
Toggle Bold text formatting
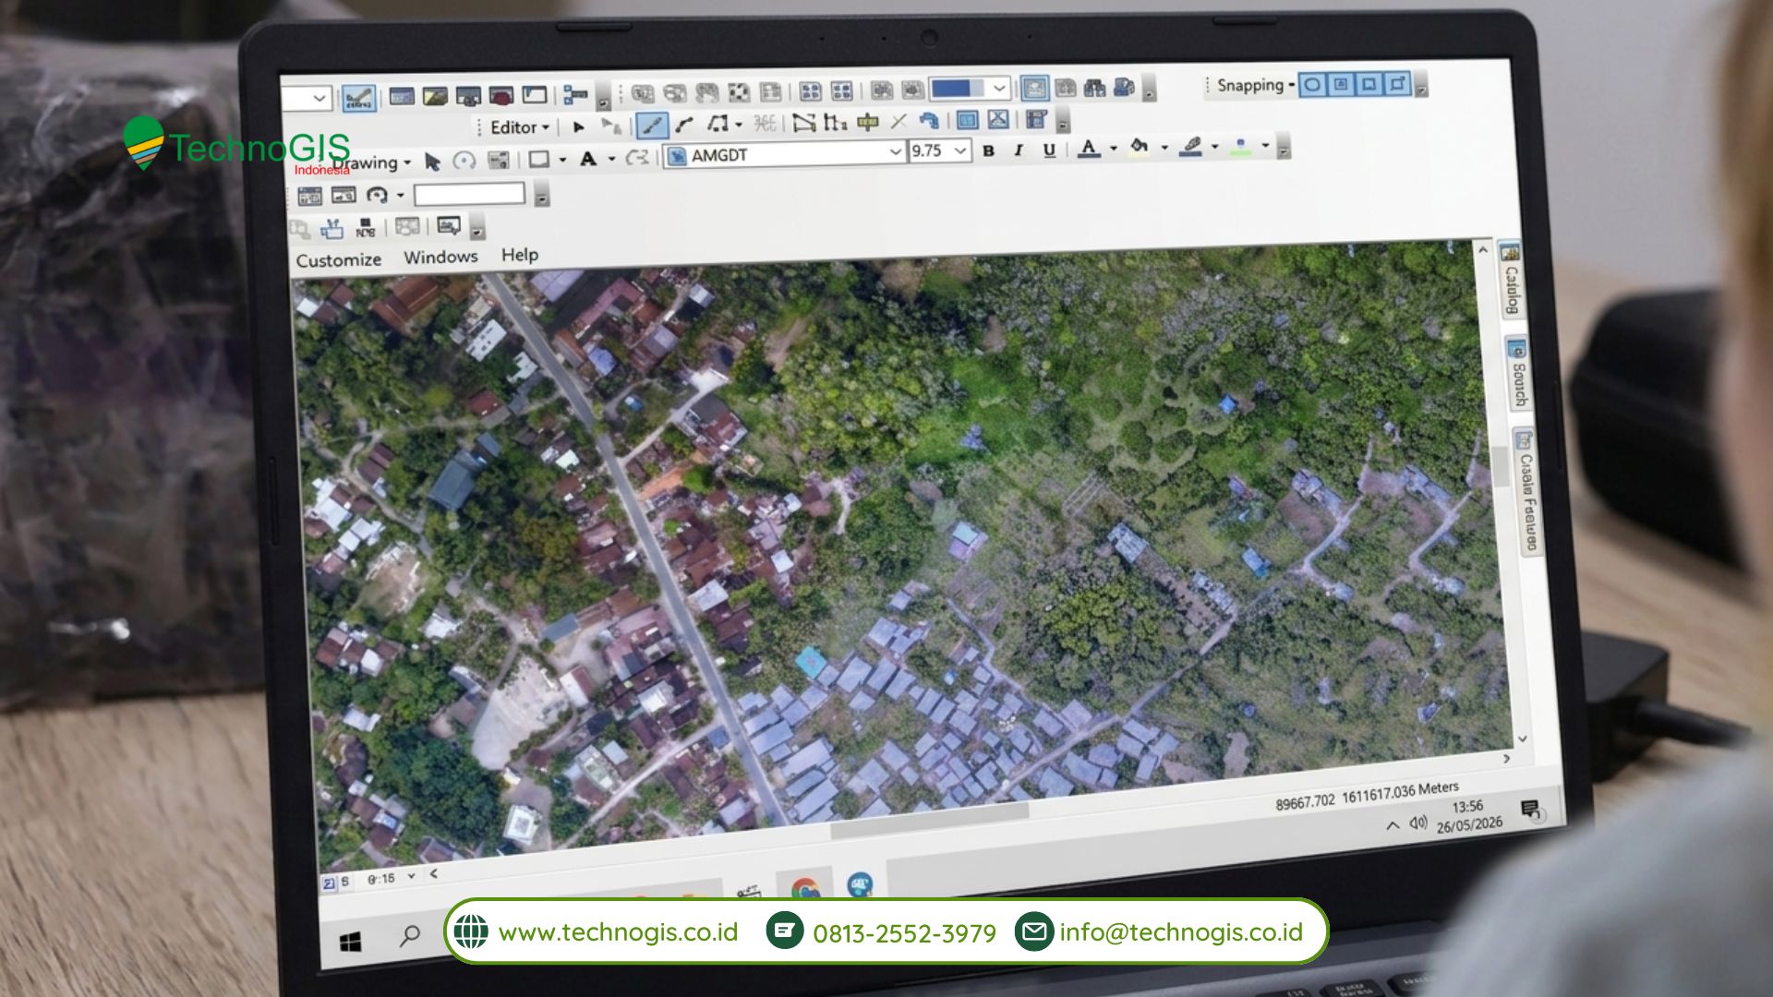tap(988, 150)
